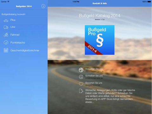This screenshot has height=114, width=152.
Task: Tap Besuchen Sie uns label
Action: [94, 69]
